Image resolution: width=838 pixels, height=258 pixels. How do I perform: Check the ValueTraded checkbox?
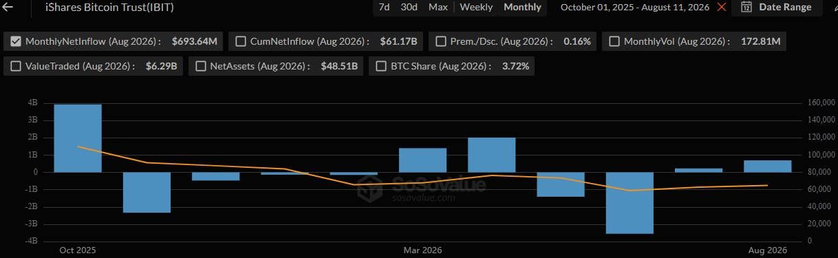click(x=17, y=66)
